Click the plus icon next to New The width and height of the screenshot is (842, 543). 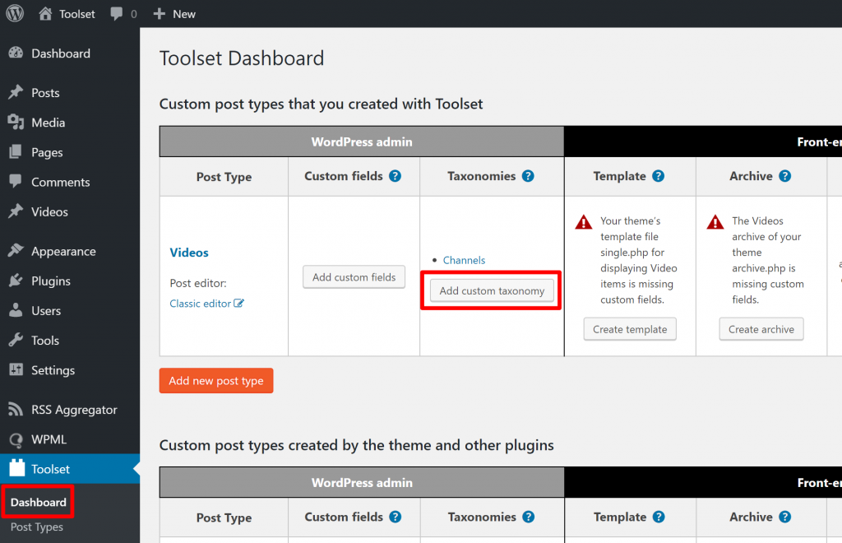(159, 13)
